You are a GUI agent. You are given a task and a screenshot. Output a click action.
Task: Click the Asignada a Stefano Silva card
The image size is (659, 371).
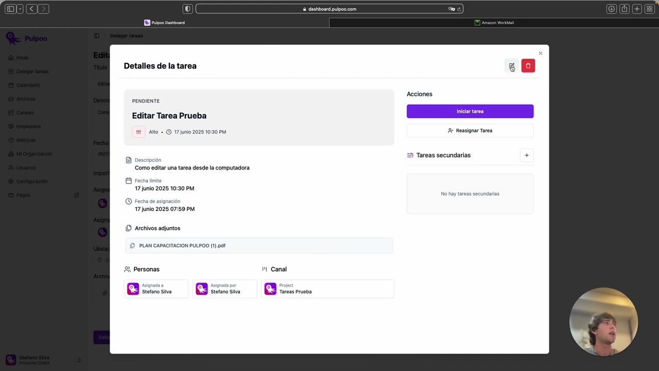tap(156, 289)
